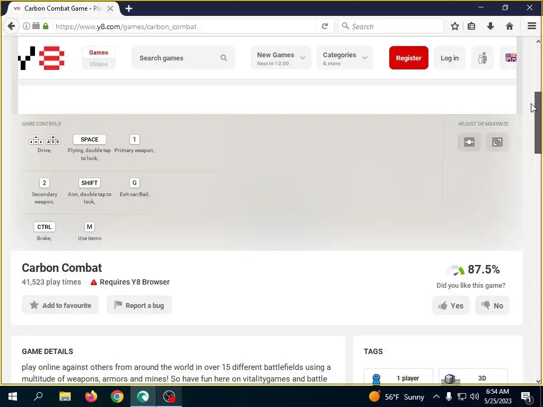The width and height of the screenshot is (543, 407).
Task: Click the scrollbar down arrow
Action: [x=538, y=382]
